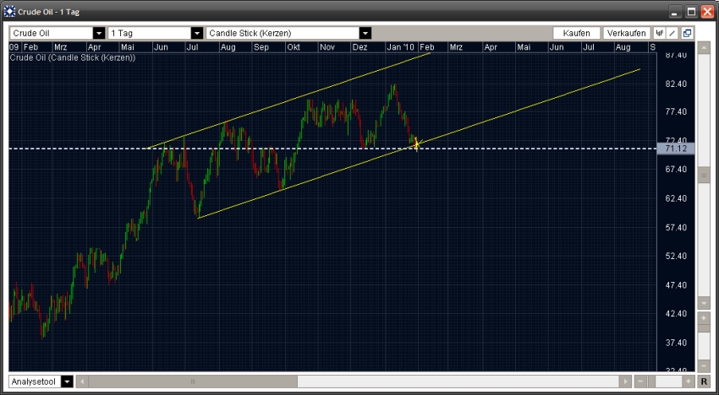The width and height of the screenshot is (719, 395).
Task: Click the vertical scrollbar down arrow
Action: click(704, 303)
